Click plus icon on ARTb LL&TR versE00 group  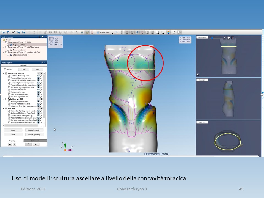pyautogui.click(x=41, y=73)
